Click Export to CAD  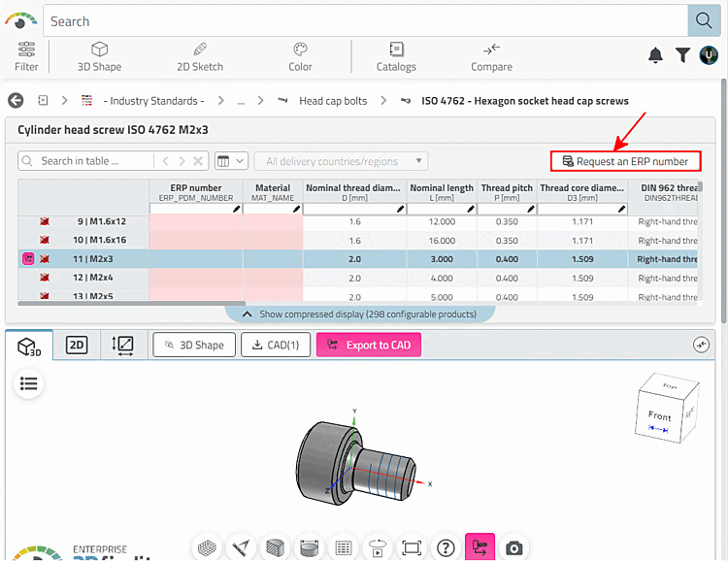[369, 345]
